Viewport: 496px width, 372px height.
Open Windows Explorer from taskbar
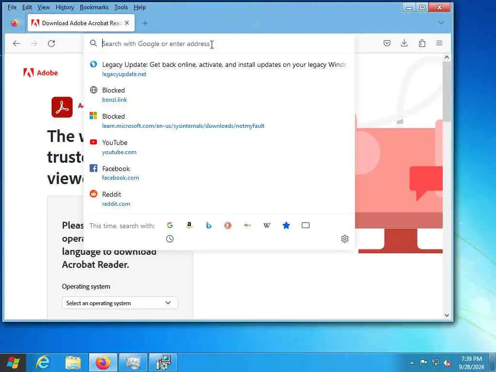pyautogui.click(x=73, y=362)
